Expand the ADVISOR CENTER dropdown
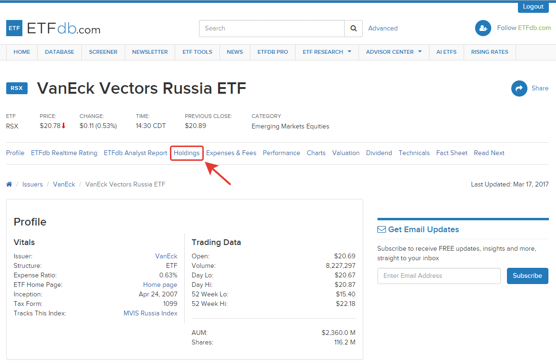This screenshot has height=363, width=556. click(x=394, y=52)
